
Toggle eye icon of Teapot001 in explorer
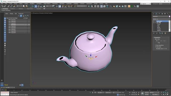tap(8, 20)
